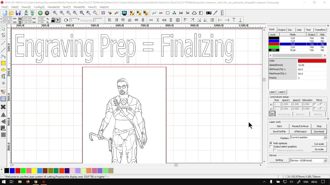Click the rotation angle input field

tap(74, 20)
